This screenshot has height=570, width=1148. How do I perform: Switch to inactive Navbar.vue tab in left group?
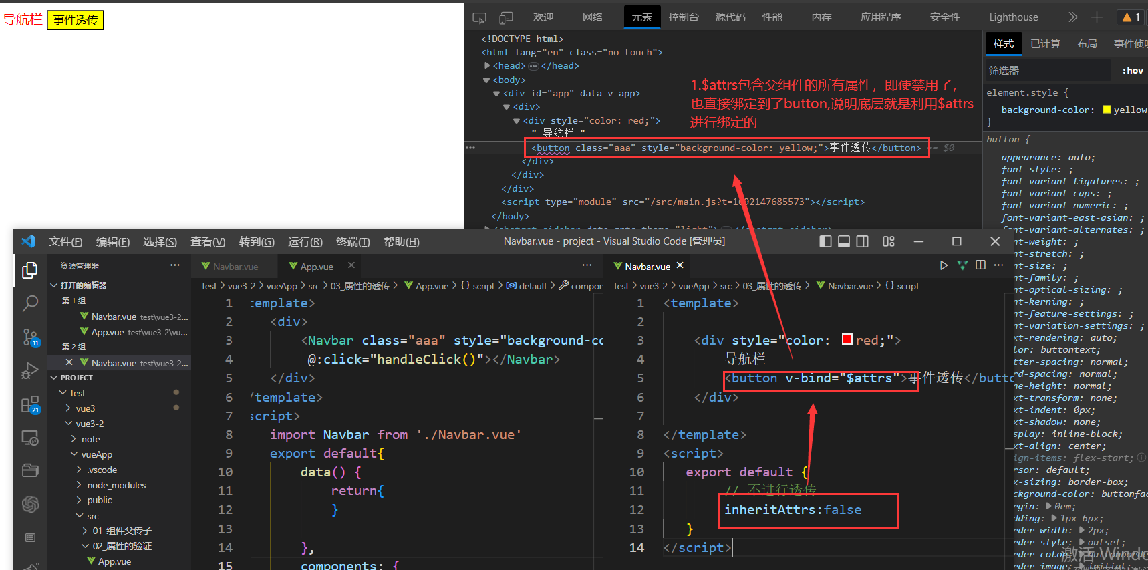(x=235, y=266)
